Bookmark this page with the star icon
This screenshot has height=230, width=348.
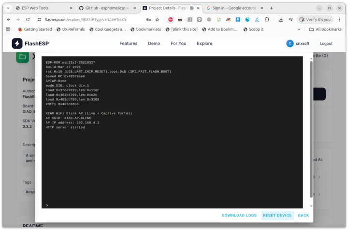[x=157, y=19]
